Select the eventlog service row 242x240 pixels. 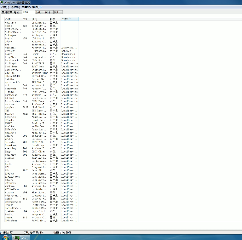42,148
